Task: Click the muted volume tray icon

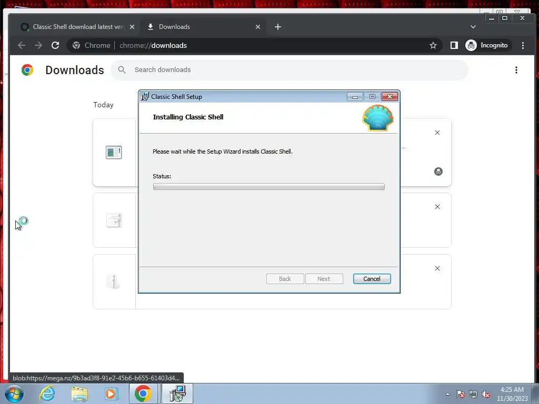Action: coord(486,394)
